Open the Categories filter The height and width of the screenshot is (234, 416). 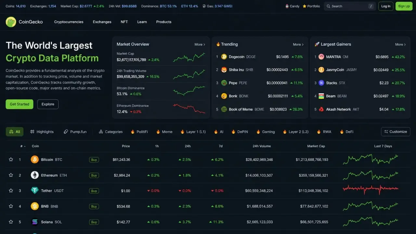click(111, 132)
